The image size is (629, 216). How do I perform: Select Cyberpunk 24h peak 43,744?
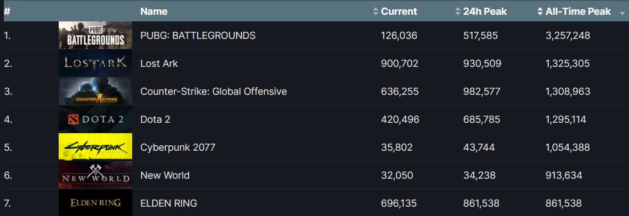point(479,147)
